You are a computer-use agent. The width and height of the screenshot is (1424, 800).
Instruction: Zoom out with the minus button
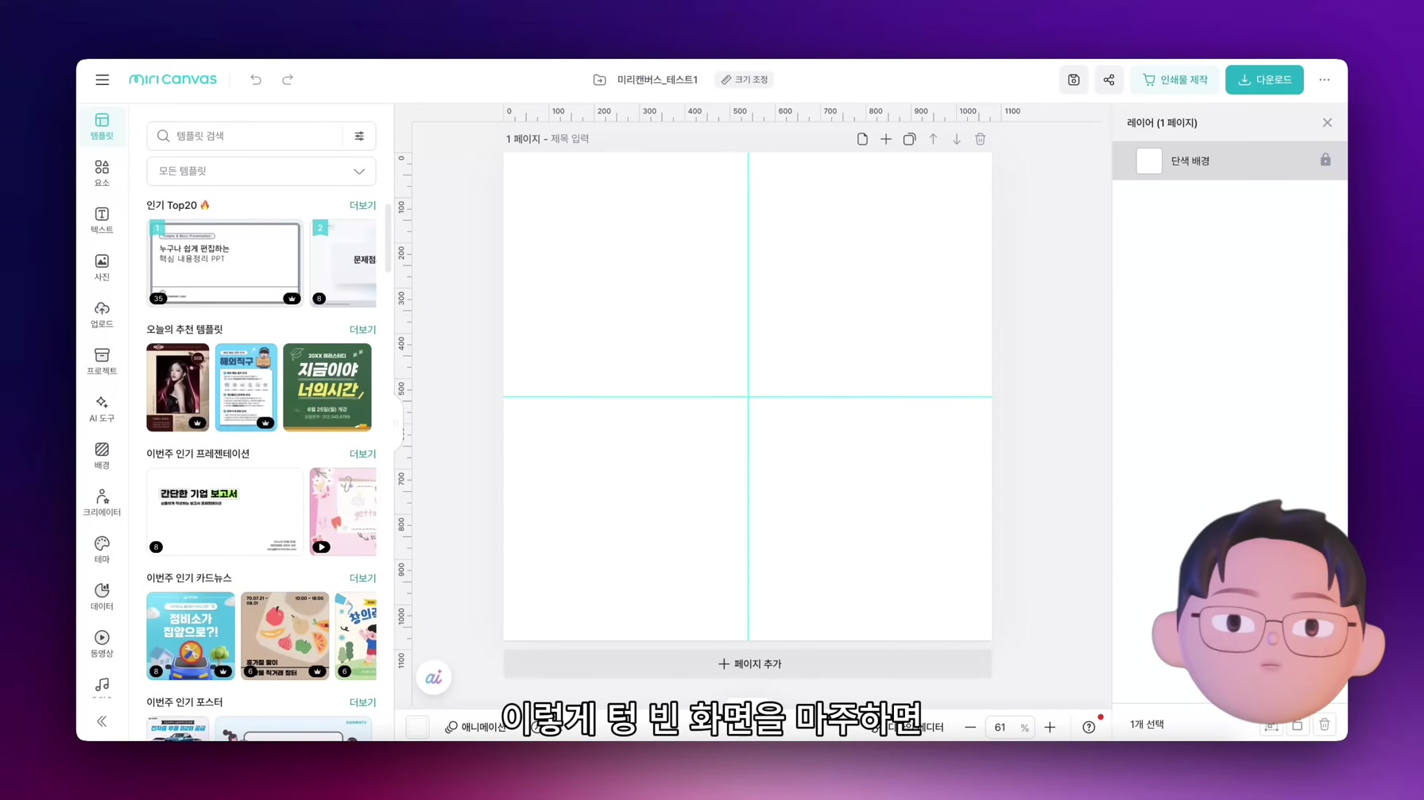click(970, 727)
